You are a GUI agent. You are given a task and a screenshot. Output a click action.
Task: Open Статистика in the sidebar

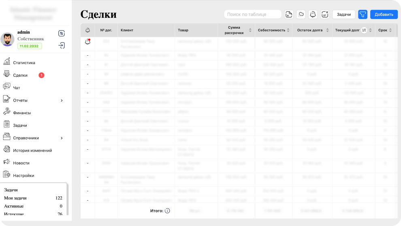click(24, 63)
